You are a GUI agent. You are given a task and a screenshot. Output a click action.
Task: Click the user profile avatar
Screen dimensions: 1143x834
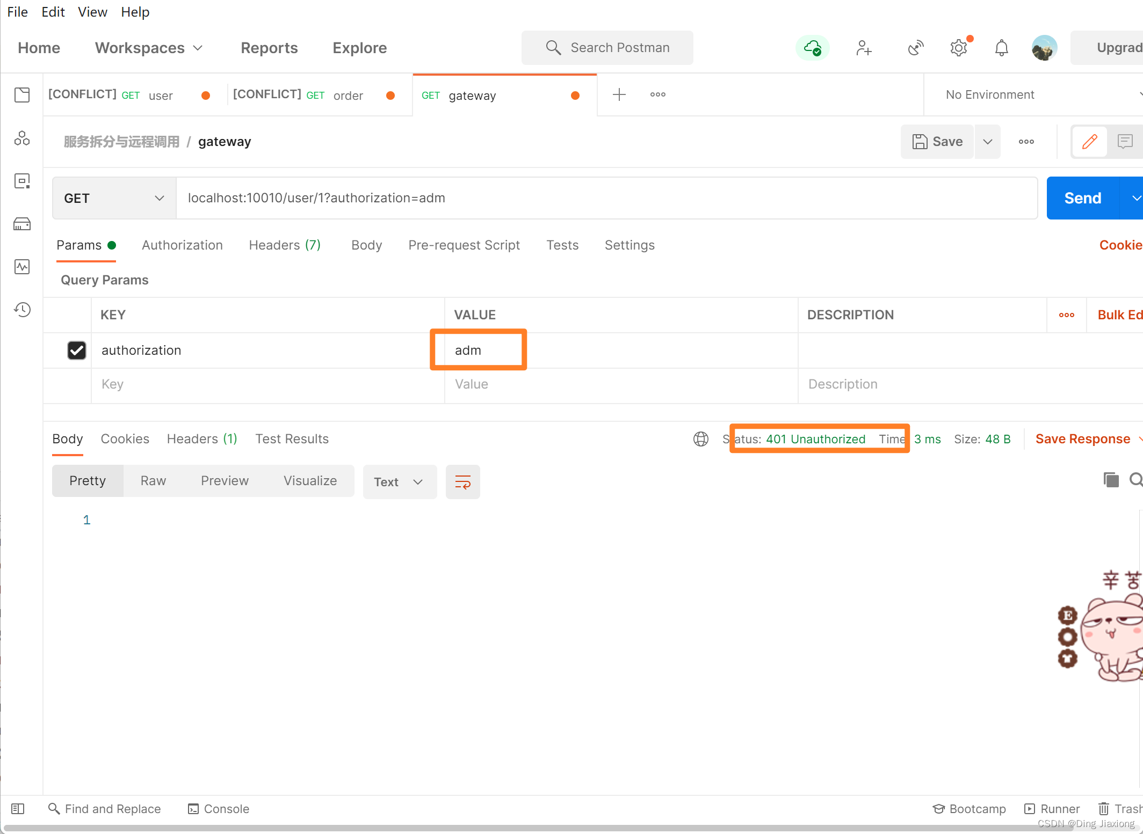pos(1044,48)
